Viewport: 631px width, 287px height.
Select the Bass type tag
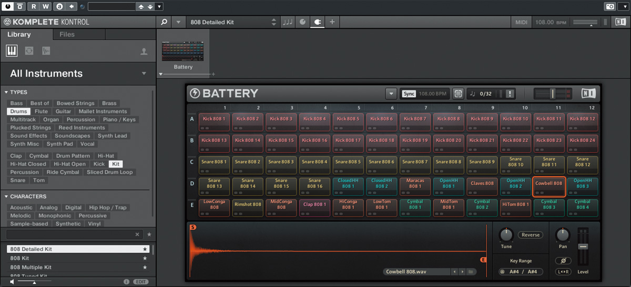(x=17, y=104)
